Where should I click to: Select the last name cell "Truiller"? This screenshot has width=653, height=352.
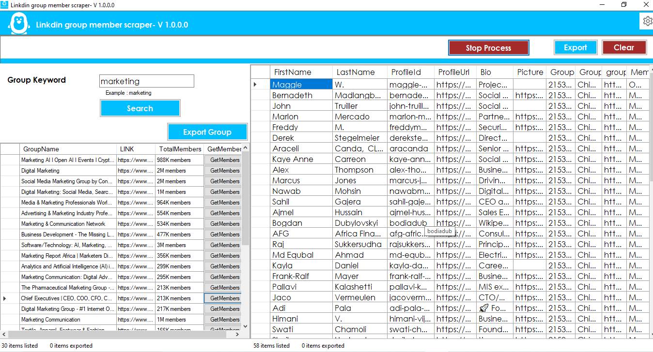point(360,106)
